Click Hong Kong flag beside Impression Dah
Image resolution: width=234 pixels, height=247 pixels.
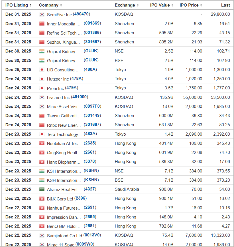42,217
